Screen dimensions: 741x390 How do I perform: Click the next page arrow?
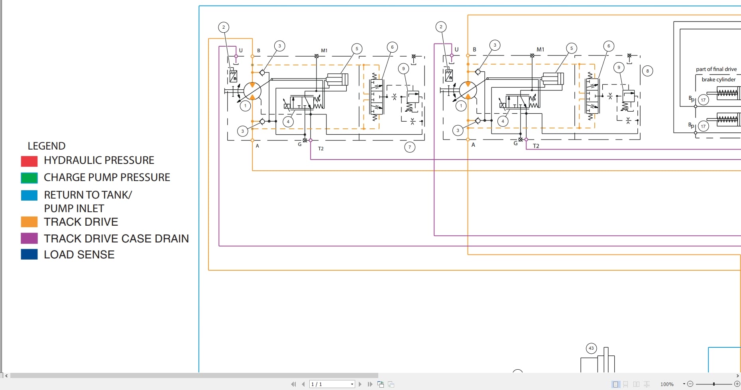click(360, 384)
